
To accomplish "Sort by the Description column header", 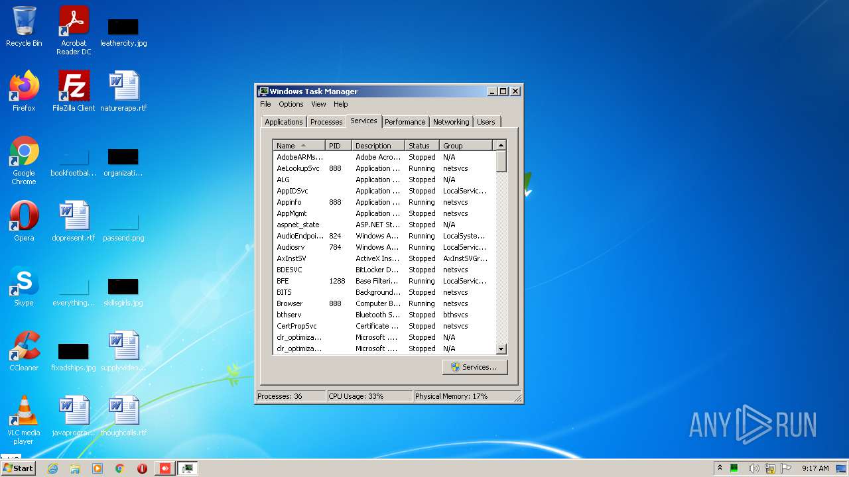I will [x=378, y=146].
